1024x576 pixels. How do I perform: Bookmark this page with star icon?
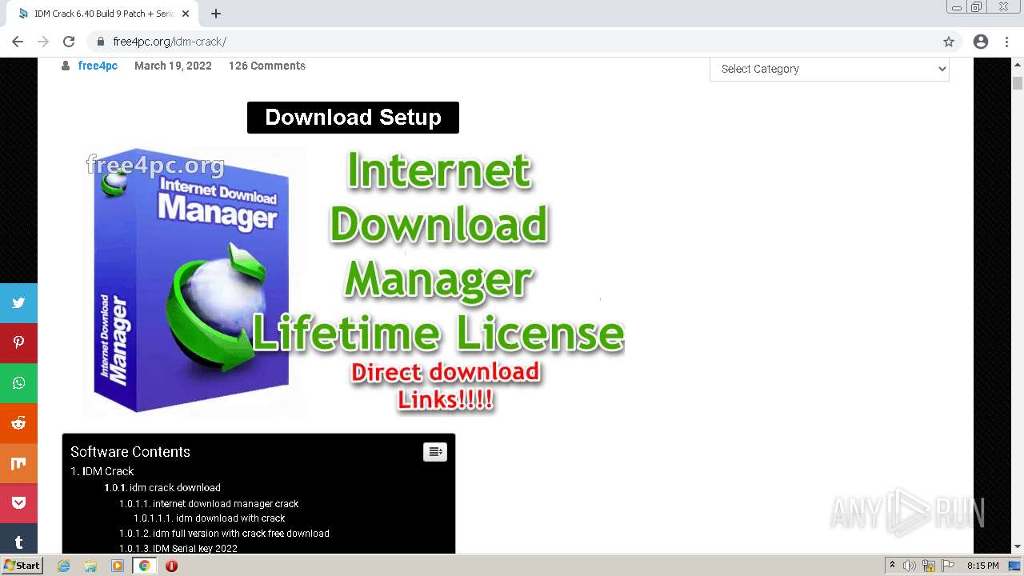click(949, 42)
